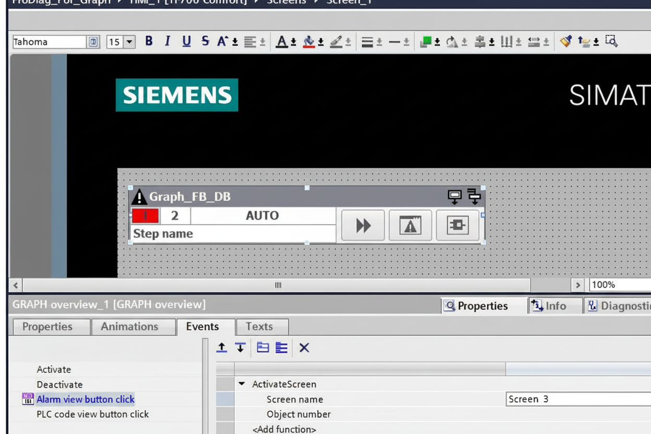The height and width of the screenshot is (434, 651).
Task: Click the alarm view button on the GRAPH overview
Action: [410, 225]
